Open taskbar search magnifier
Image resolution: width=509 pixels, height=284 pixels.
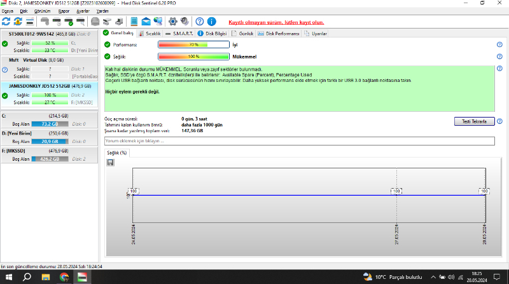[27, 277]
